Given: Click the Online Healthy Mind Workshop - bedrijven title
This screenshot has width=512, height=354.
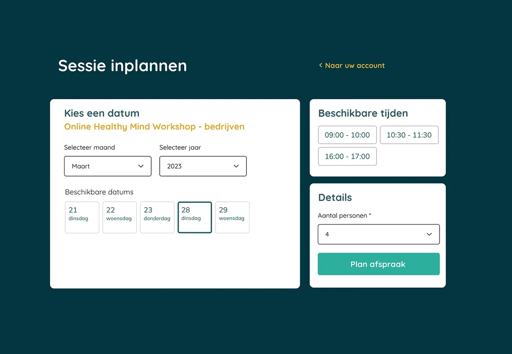Looking at the screenshot, I should (x=154, y=127).
